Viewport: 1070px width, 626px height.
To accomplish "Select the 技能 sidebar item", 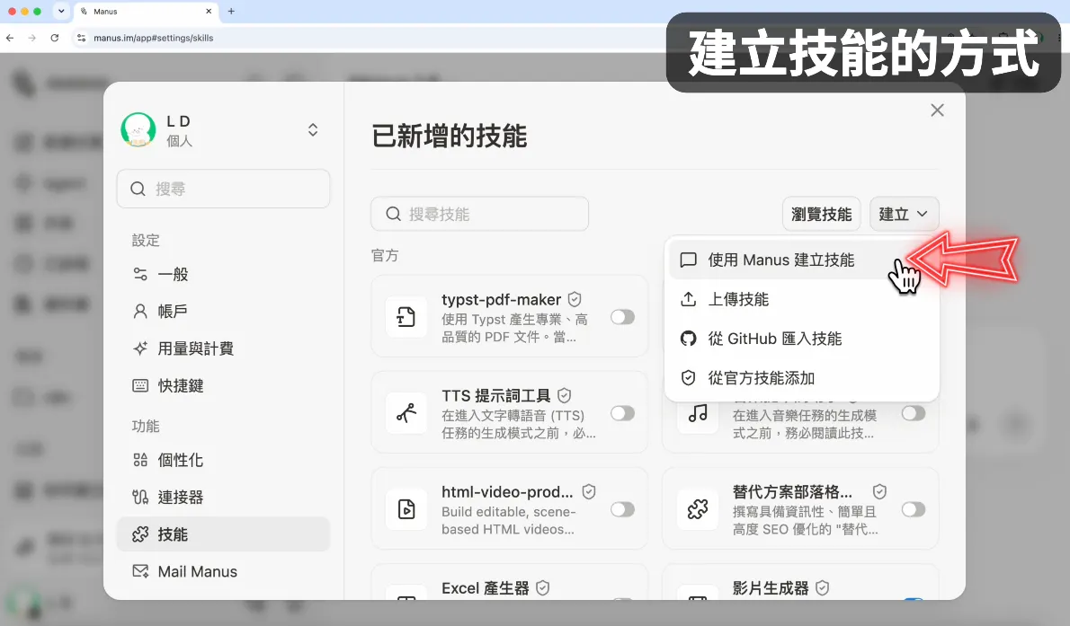I will pos(223,533).
